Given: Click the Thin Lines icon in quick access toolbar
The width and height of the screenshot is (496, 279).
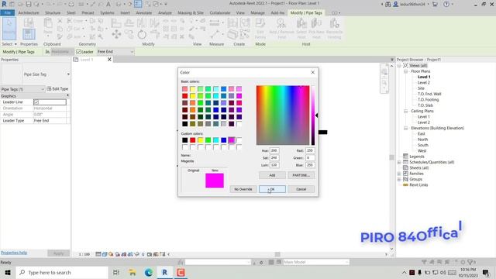Looking at the screenshot, I should (138, 4).
